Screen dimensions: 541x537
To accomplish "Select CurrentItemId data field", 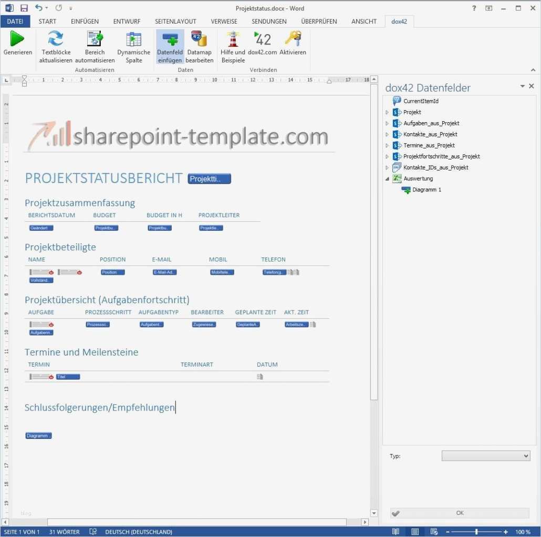I will pyautogui.click(x=421, y=101).
